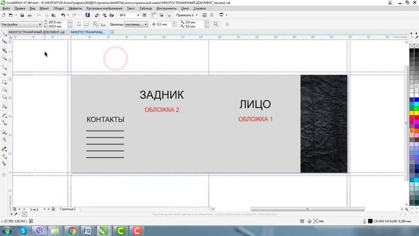Screen dimensions: 419x236
Task: Open the Макет menu
Action: (44, 9)
